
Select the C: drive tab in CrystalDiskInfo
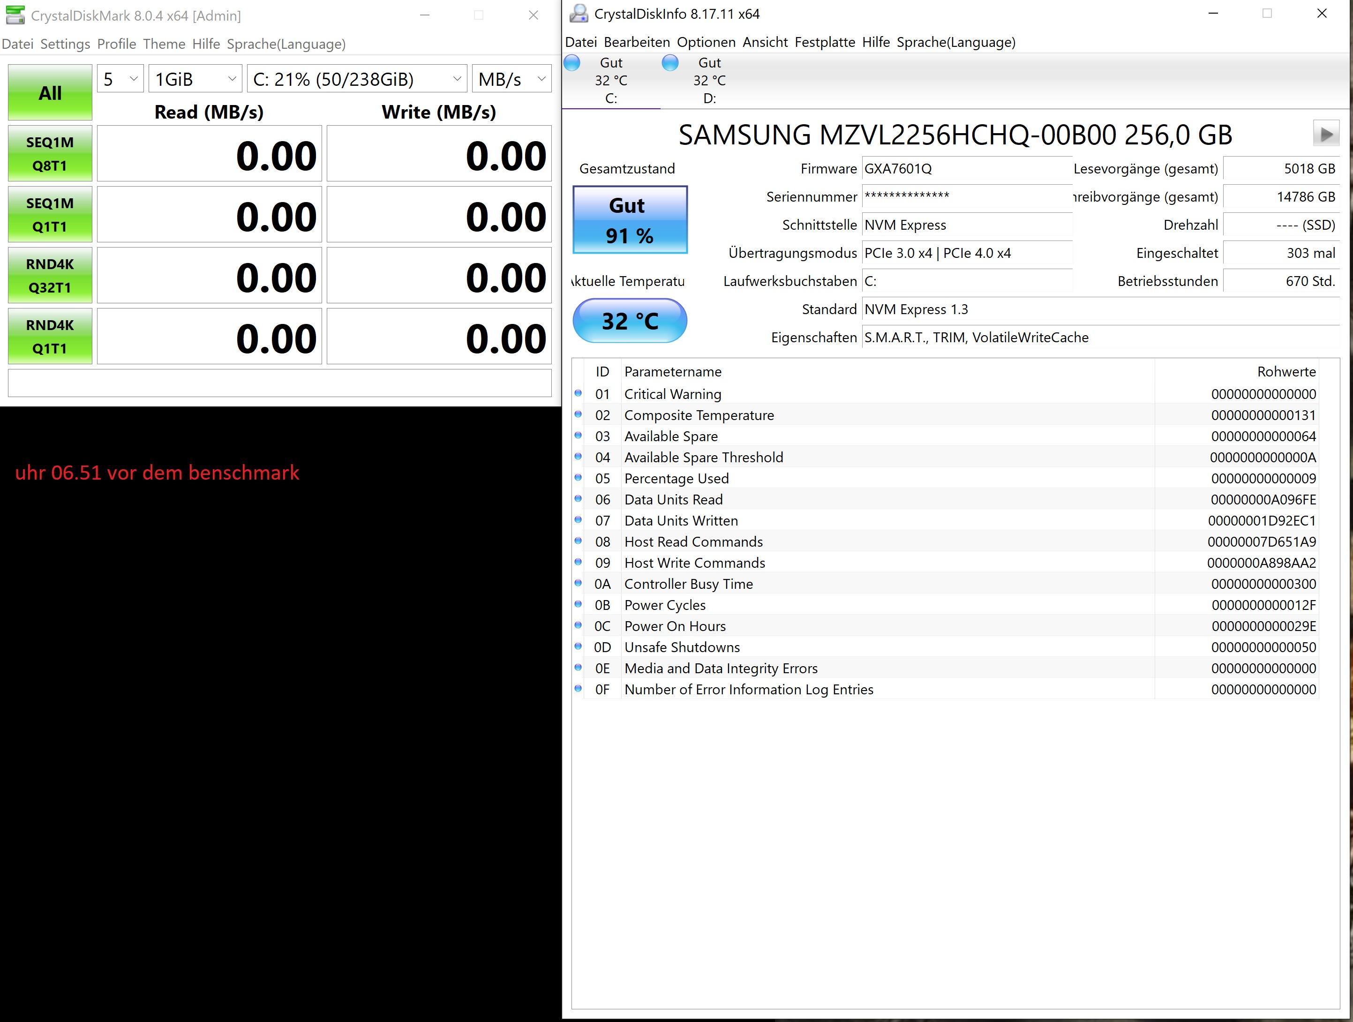611,81
